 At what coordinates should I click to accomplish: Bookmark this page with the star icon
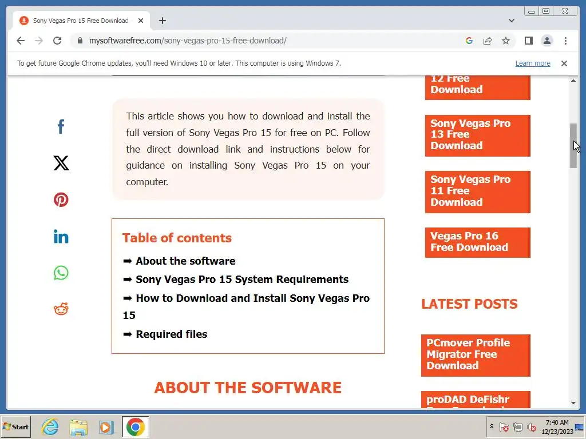pos(506,41)
